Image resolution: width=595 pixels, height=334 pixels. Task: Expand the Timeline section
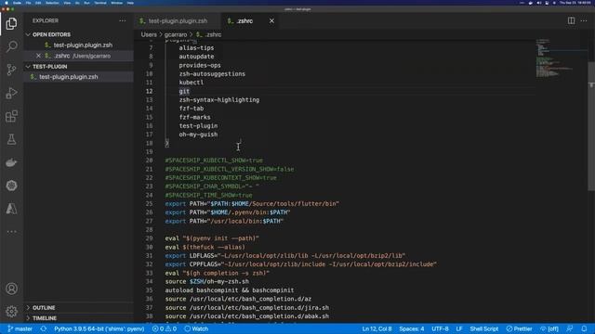click(x=45, y=318)
